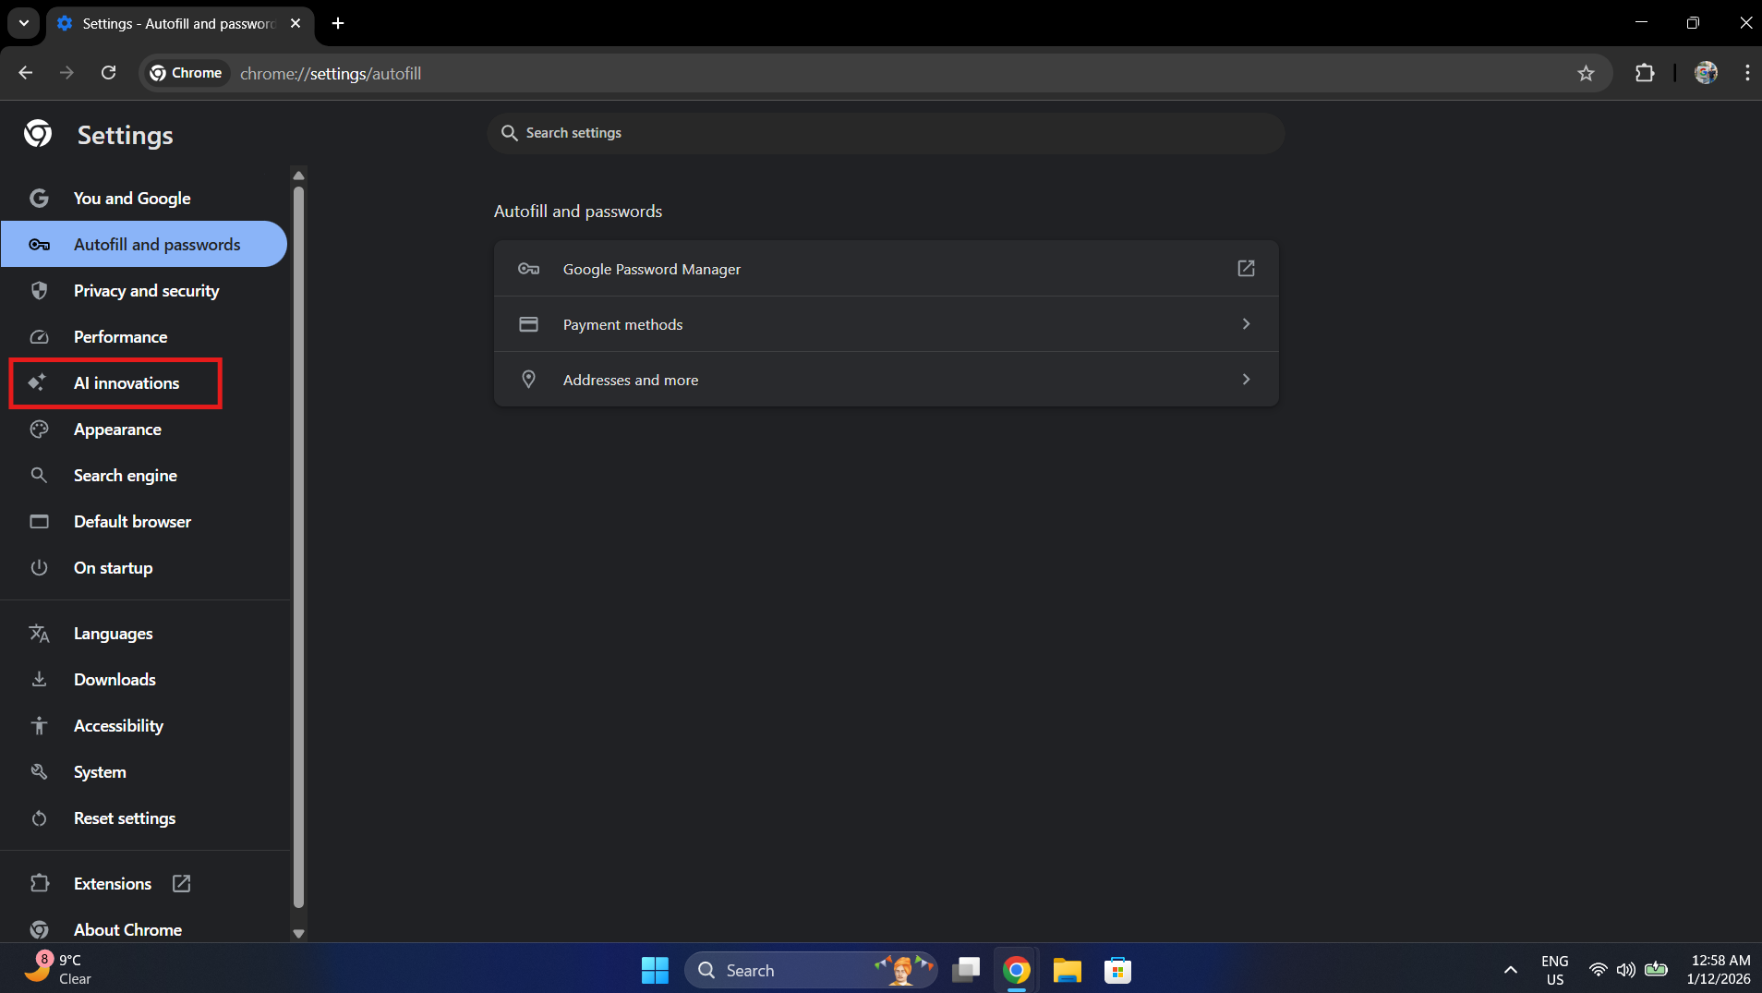Click the Languages translation icon

(x=40, y=633)
